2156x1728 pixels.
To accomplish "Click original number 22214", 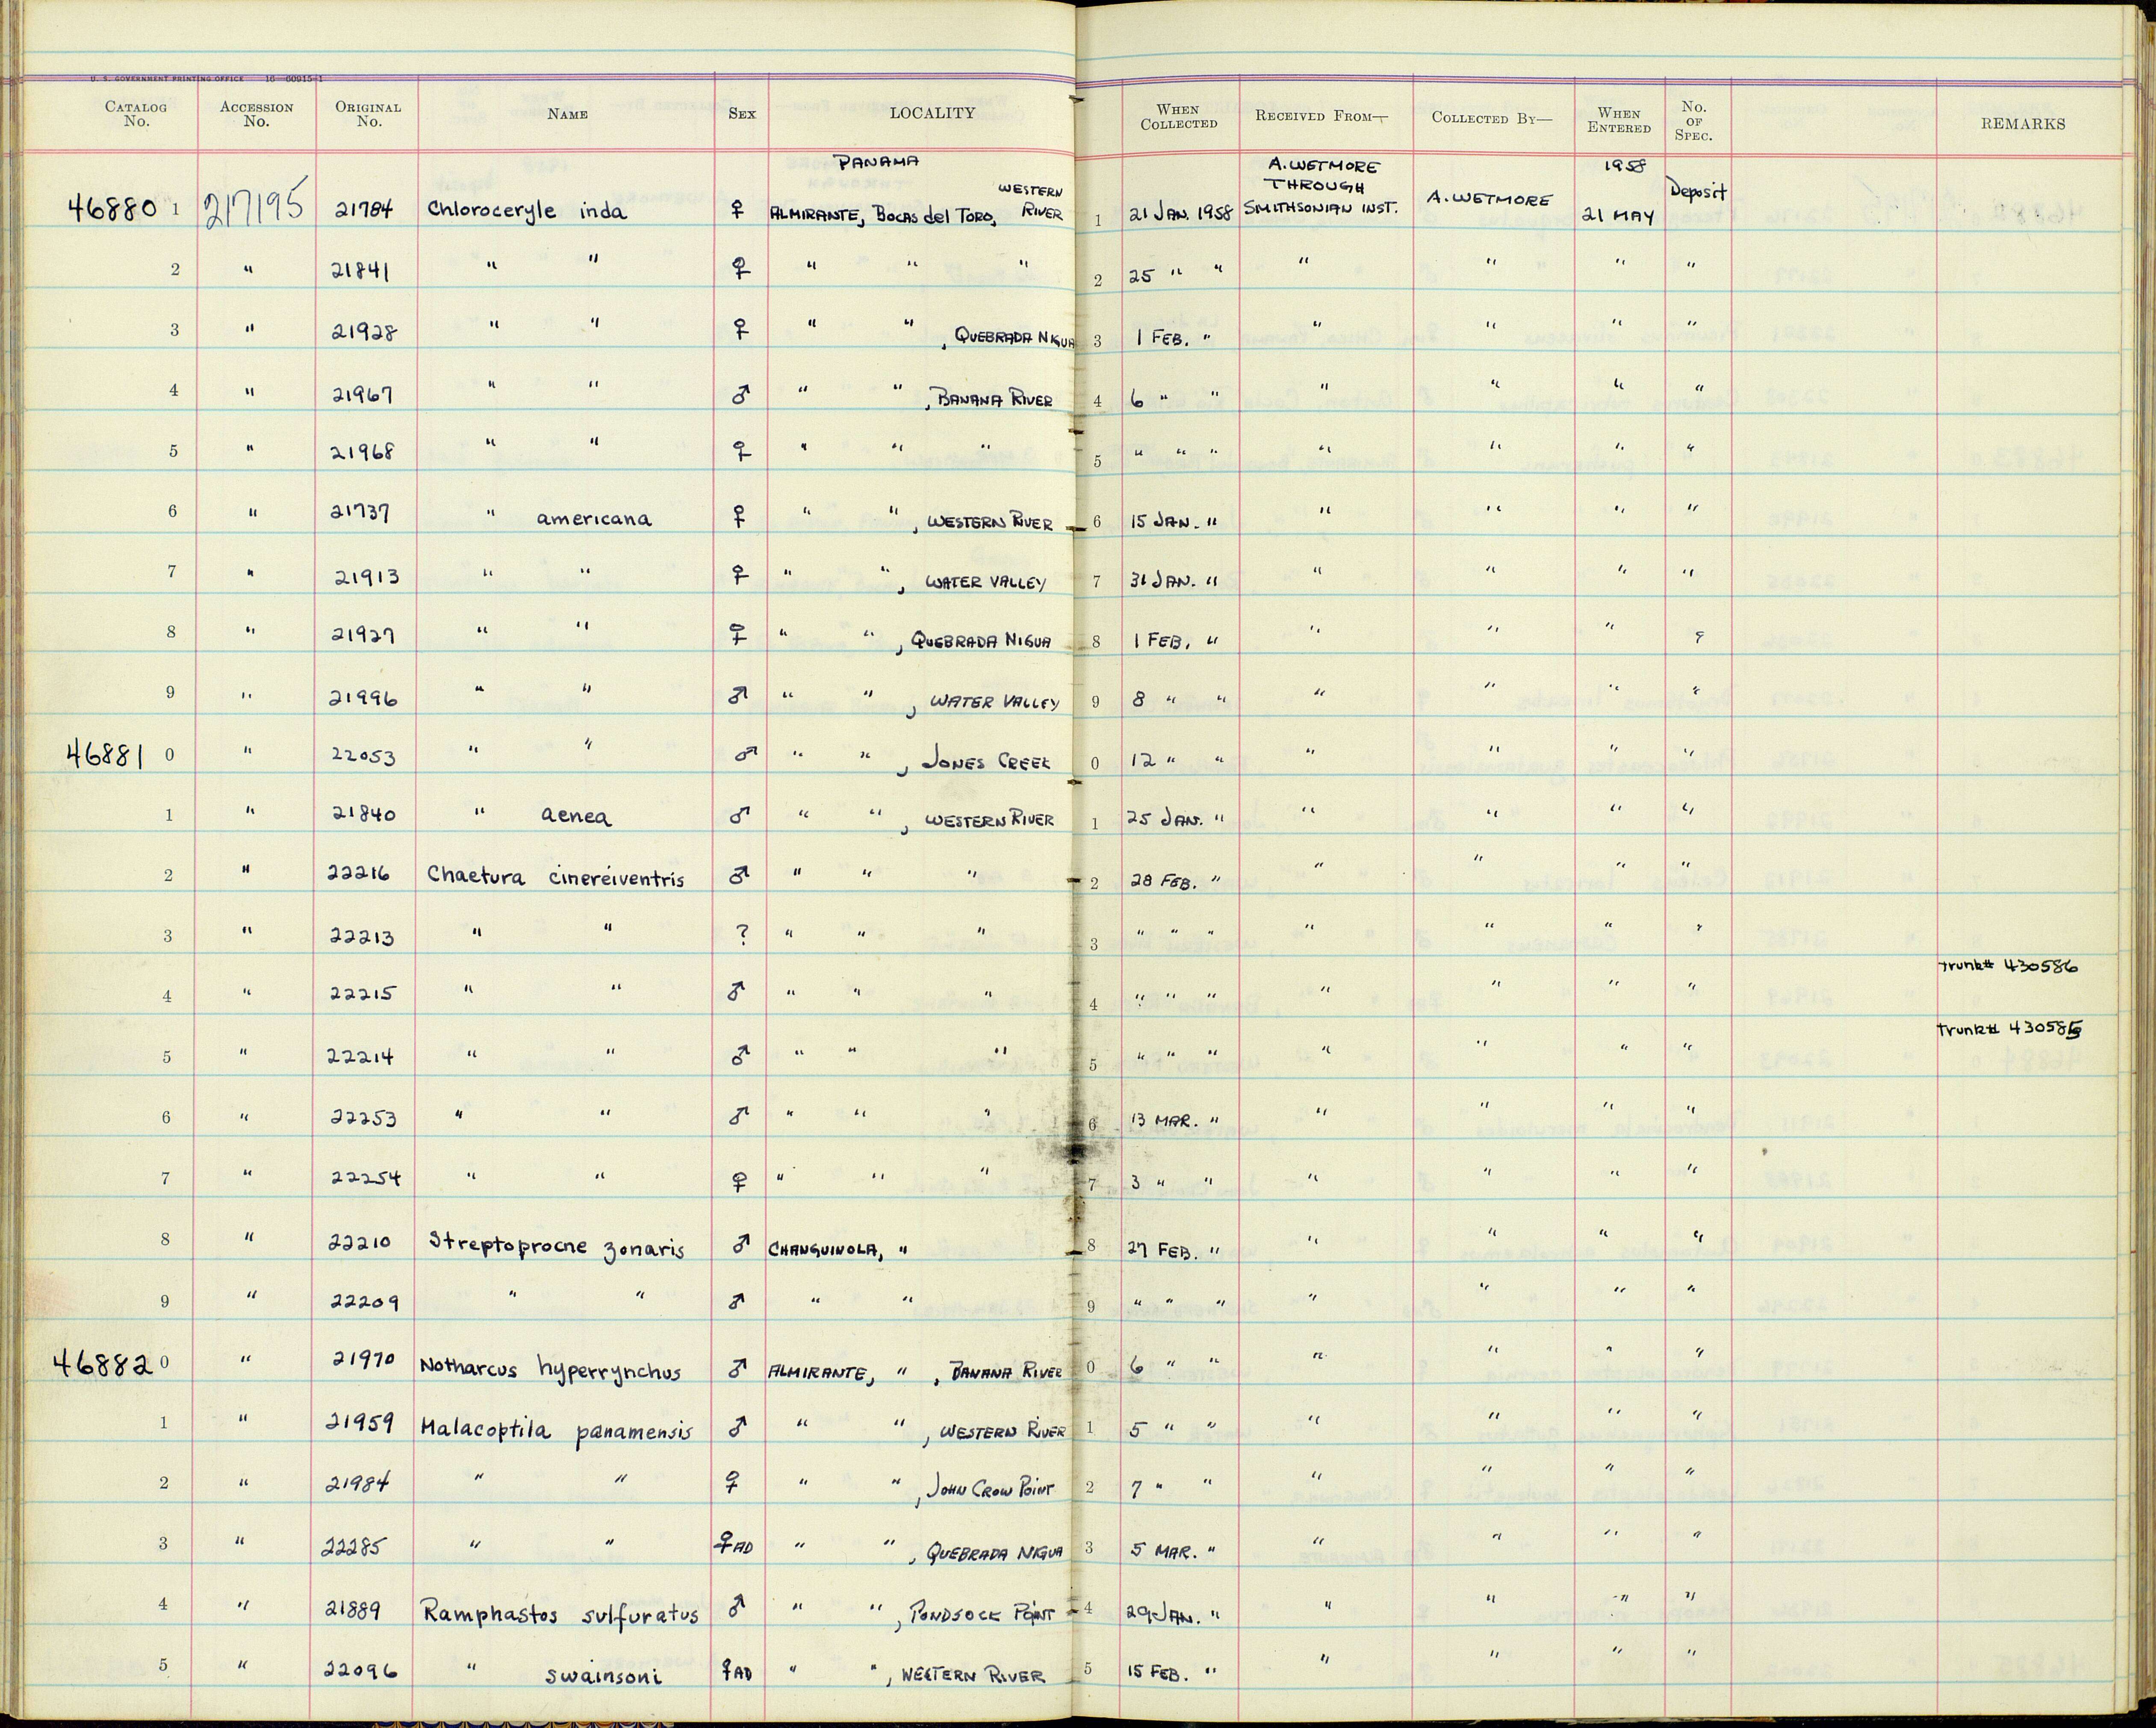I will click(x=361, y=1056).
